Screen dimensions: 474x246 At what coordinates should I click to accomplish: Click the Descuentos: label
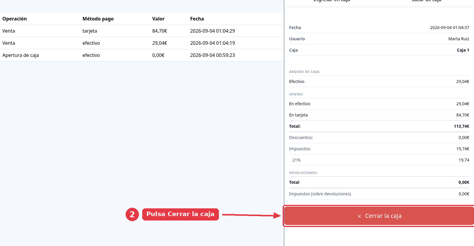point(301,138)
